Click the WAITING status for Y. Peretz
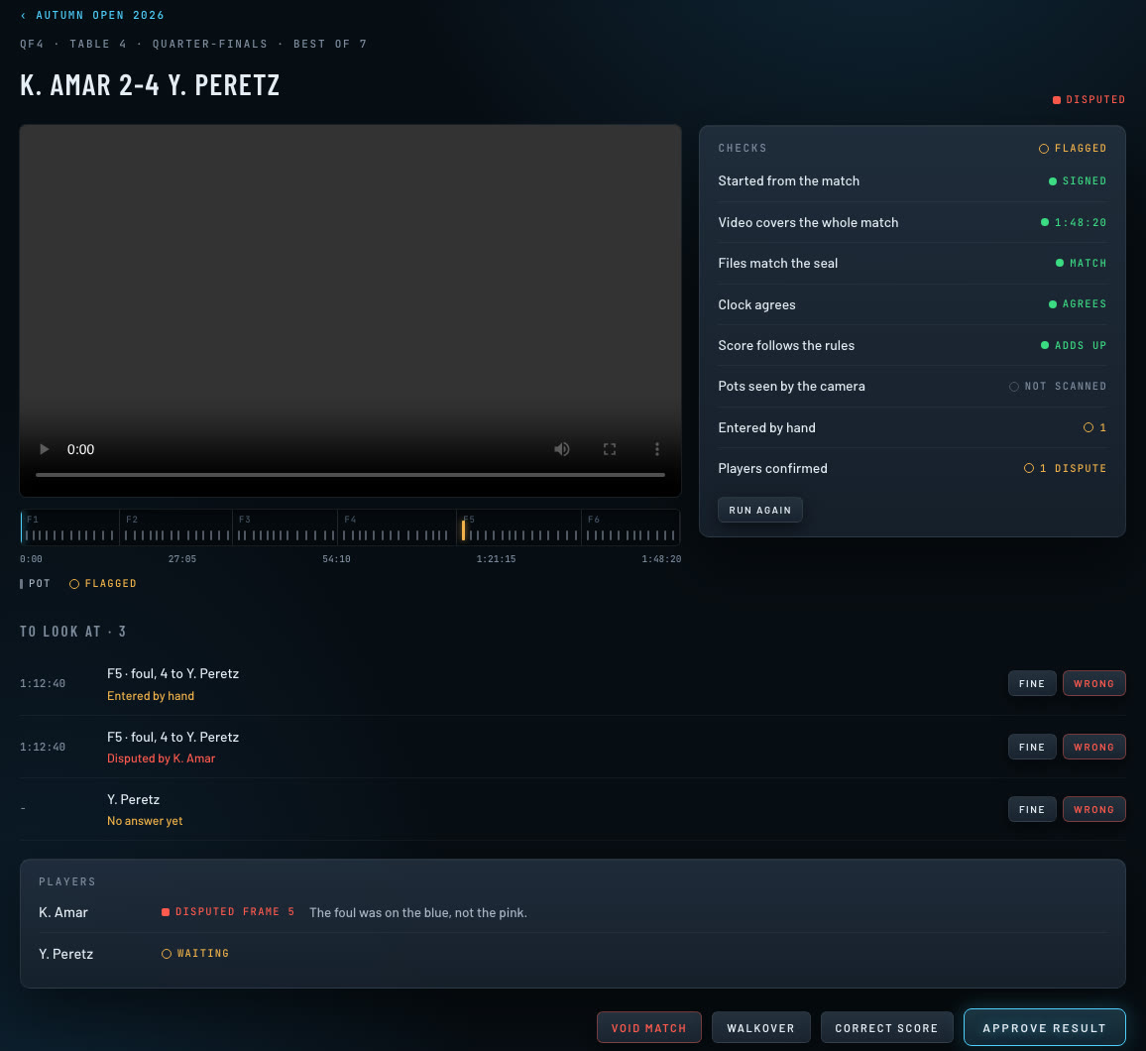Viewport: 1146px width, 1051px height. (195, 953)
